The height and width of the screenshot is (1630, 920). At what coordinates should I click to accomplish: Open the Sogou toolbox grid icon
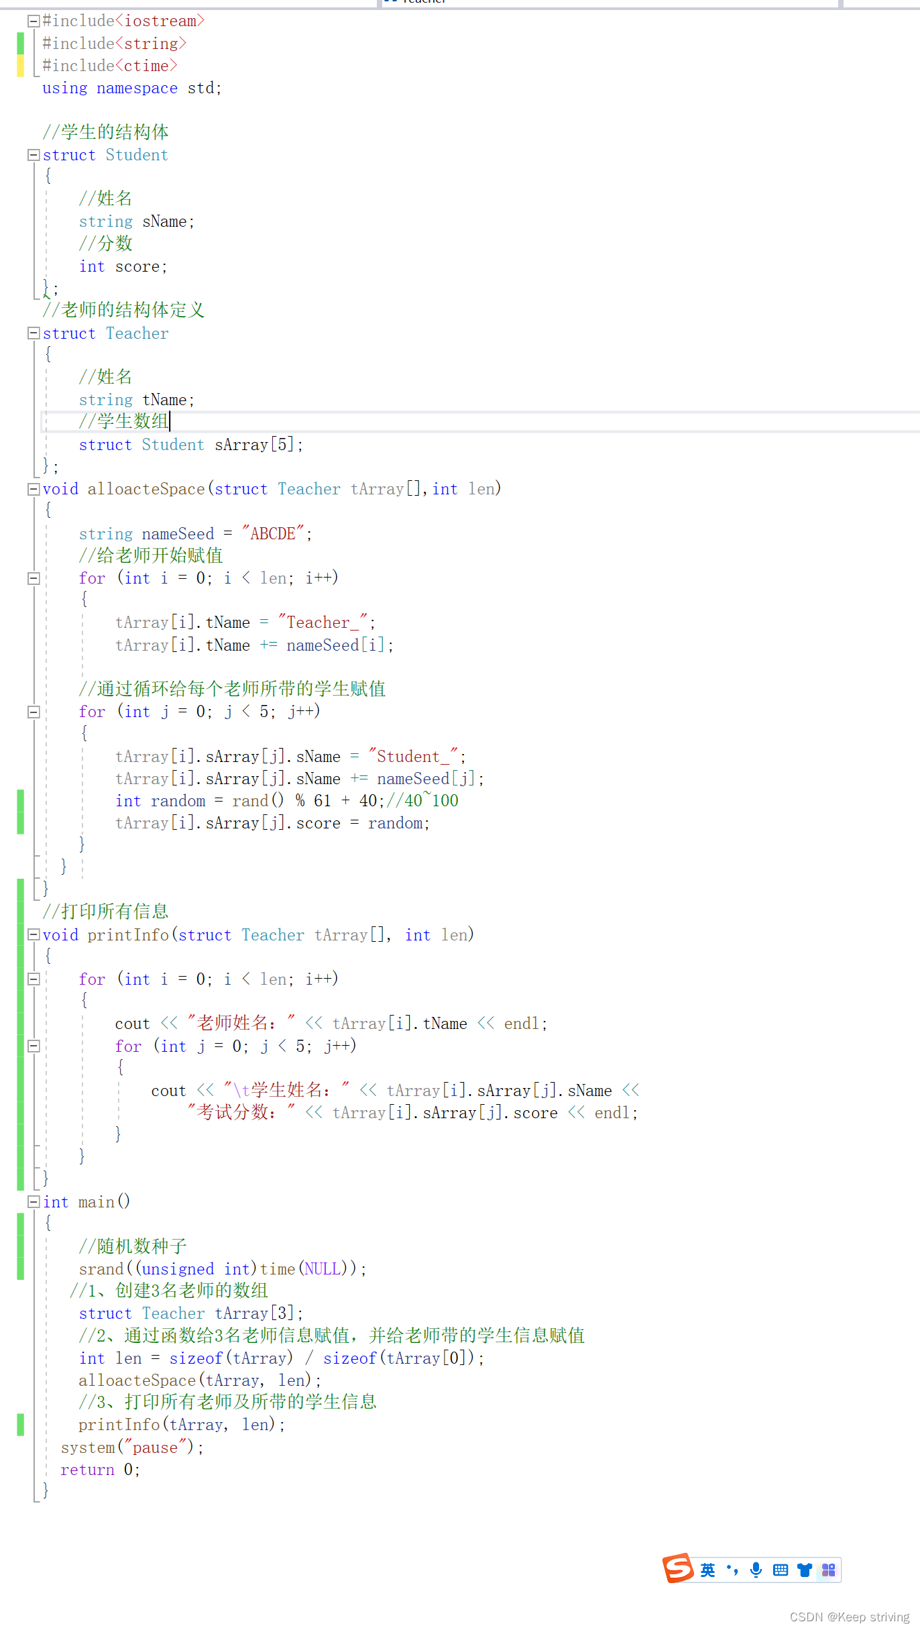coord(828,1570)
